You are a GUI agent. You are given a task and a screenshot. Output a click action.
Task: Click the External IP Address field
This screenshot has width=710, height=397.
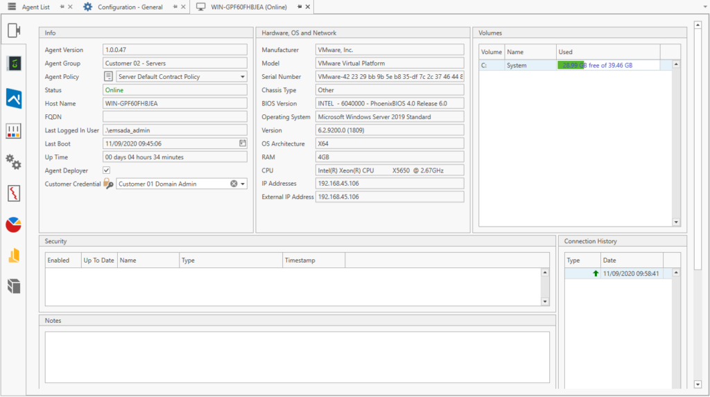point(390,197)
